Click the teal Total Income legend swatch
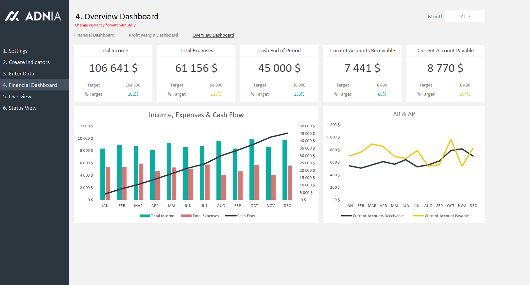This screenshot has width=530, height=285. tap(145, 216)
